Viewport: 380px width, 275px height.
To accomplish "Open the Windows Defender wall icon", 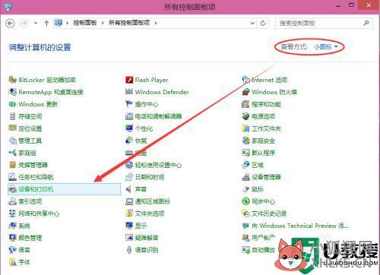I will (x=129, y=92).
